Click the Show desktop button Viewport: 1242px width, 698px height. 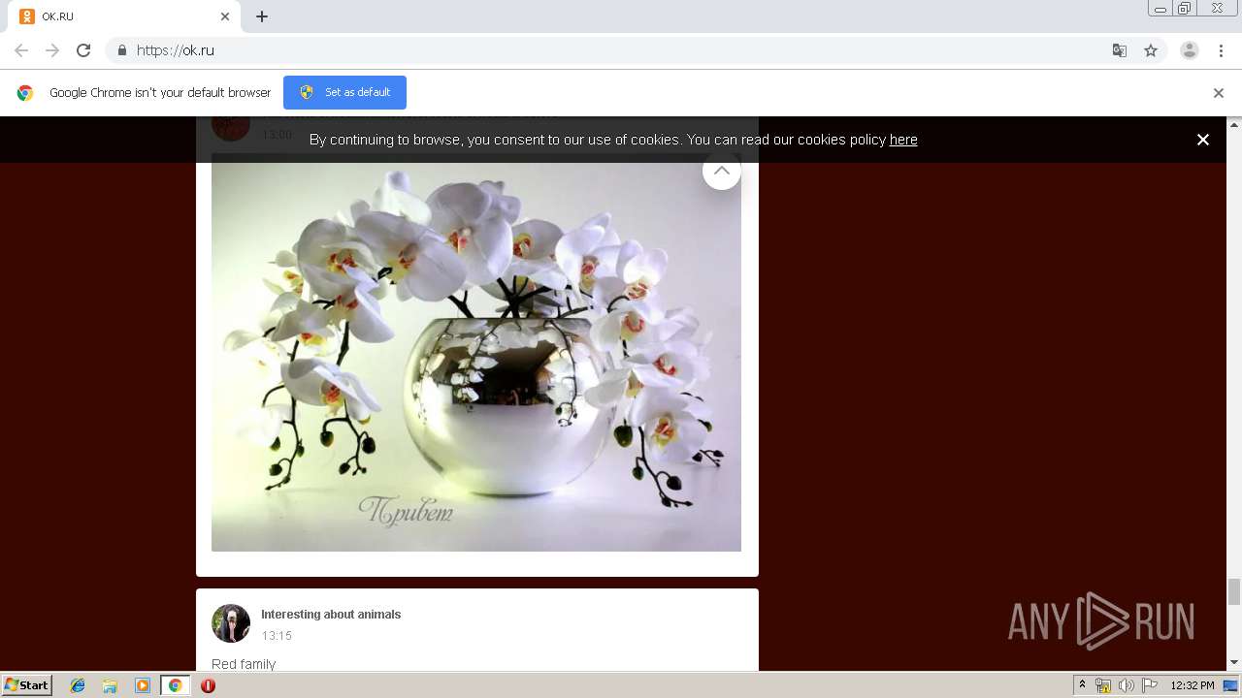tap(1231, 685)
